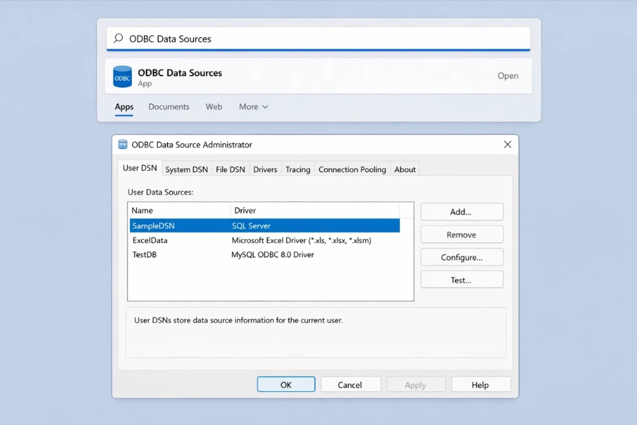
Task: Switch to the Web search results
Action: 214,107
